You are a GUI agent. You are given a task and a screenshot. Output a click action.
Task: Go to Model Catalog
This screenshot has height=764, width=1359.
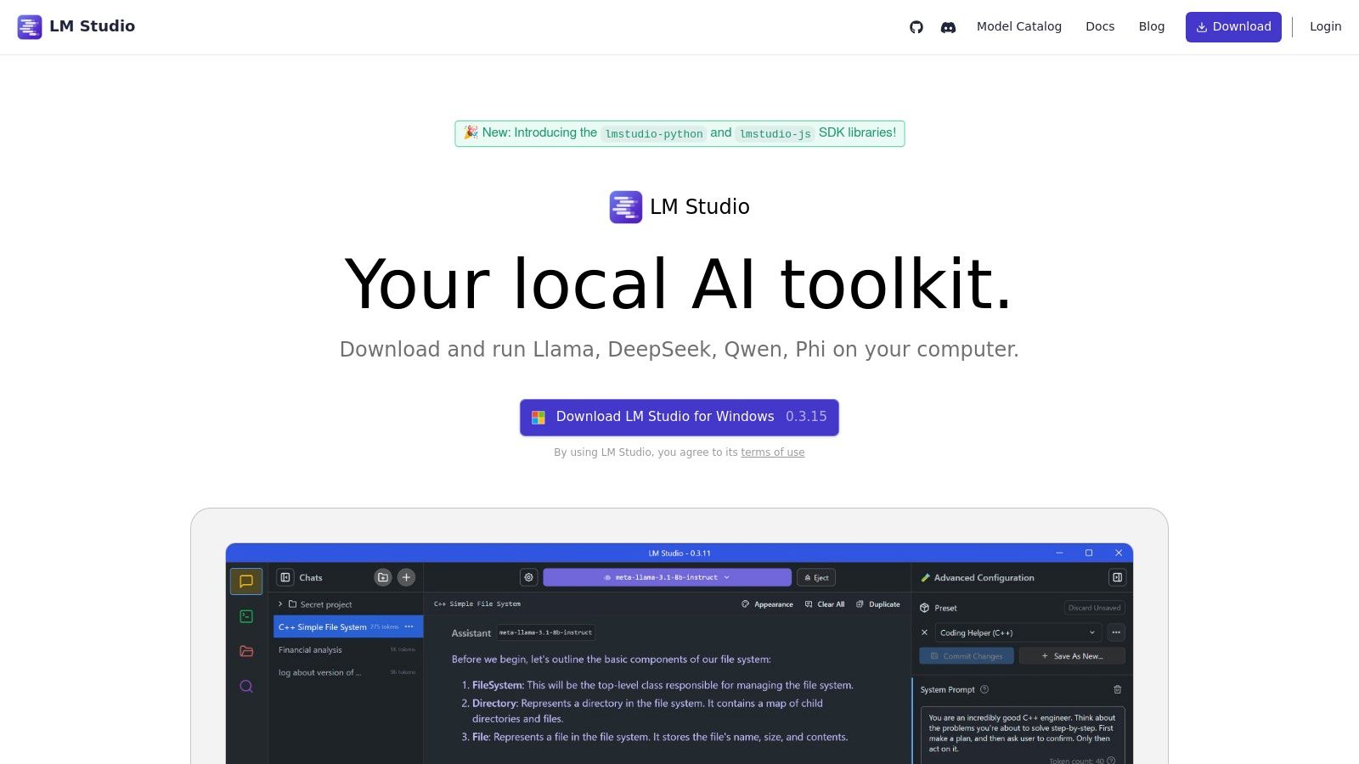pyautogui.click(x=1018, y=26)
